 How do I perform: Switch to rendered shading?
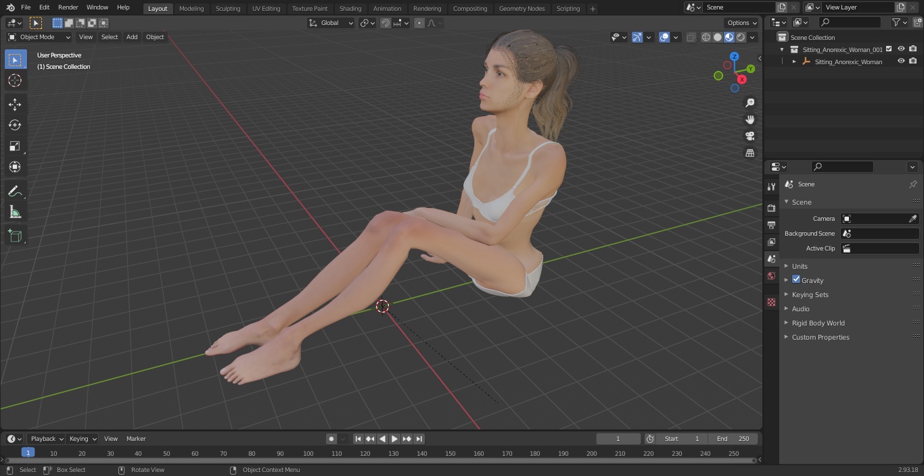(x=741, y=37)
